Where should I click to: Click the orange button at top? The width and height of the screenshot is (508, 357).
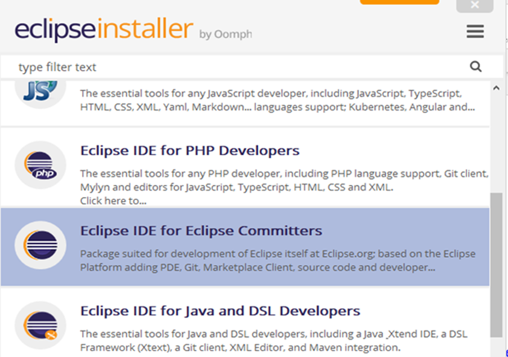[x=399, y=2]
